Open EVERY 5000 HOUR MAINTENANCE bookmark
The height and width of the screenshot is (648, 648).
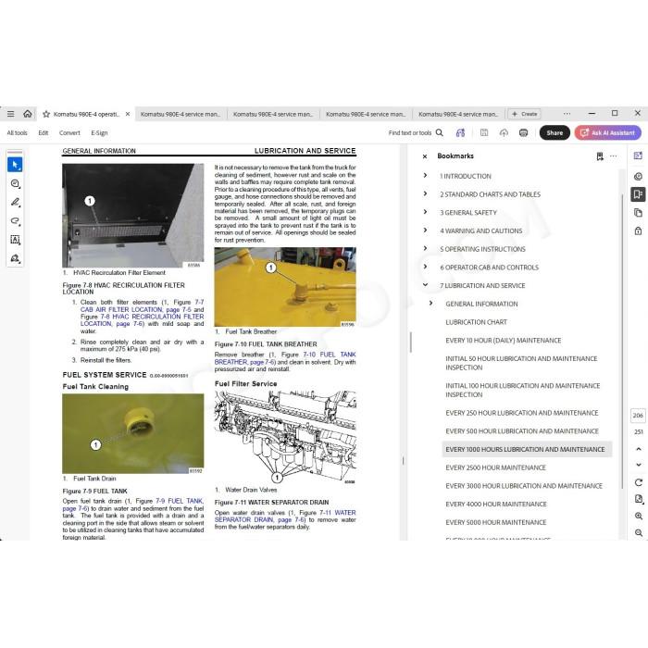(x=495, y=522)
